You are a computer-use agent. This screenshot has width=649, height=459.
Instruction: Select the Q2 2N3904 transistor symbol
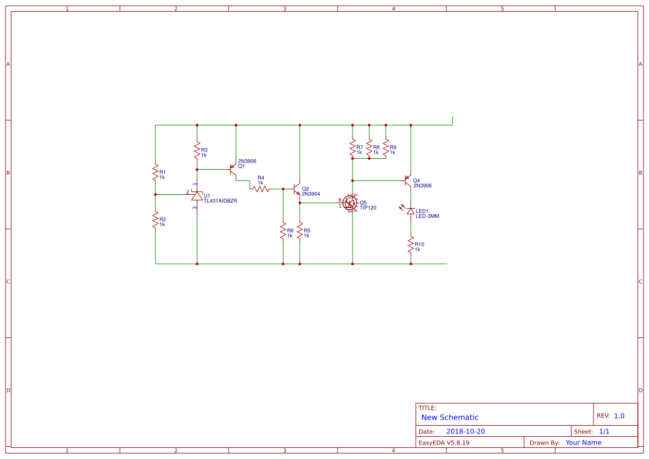coord(296,189)
